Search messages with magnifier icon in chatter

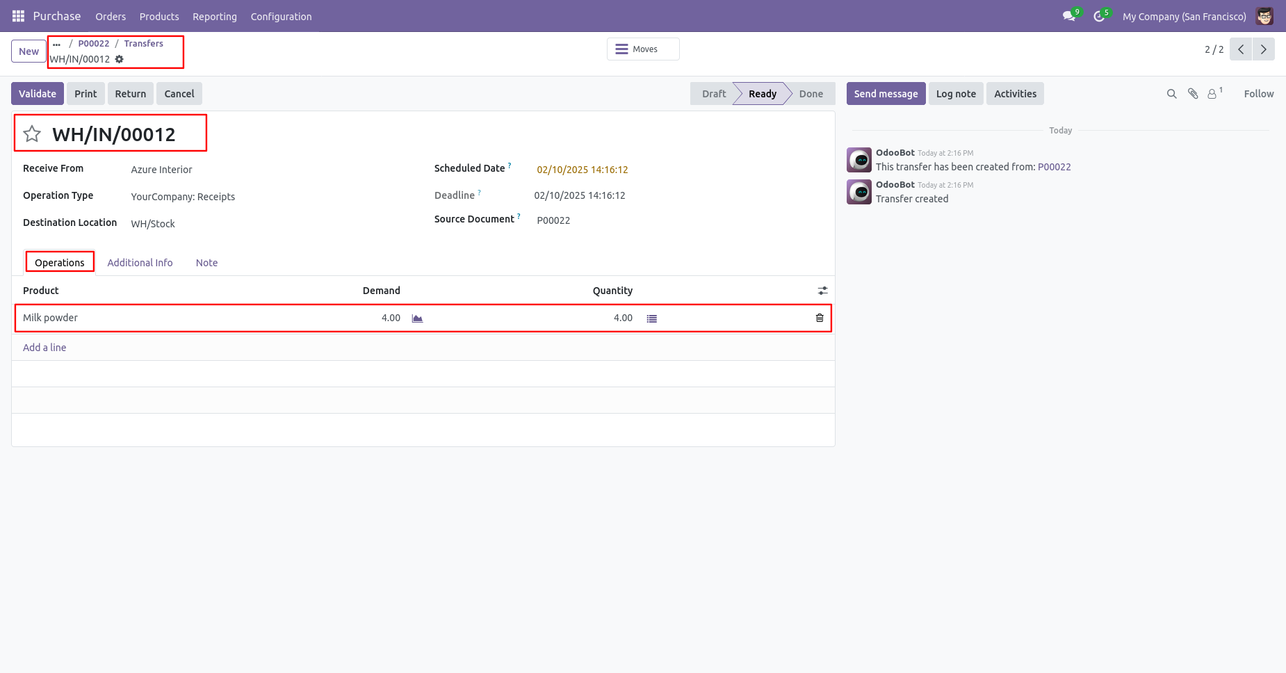click(x=1171, y=94)
